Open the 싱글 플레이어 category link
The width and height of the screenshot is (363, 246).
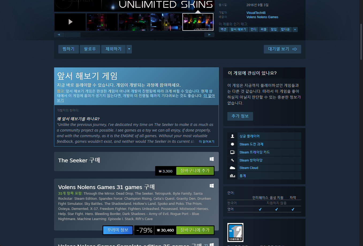tap(250, 136)
